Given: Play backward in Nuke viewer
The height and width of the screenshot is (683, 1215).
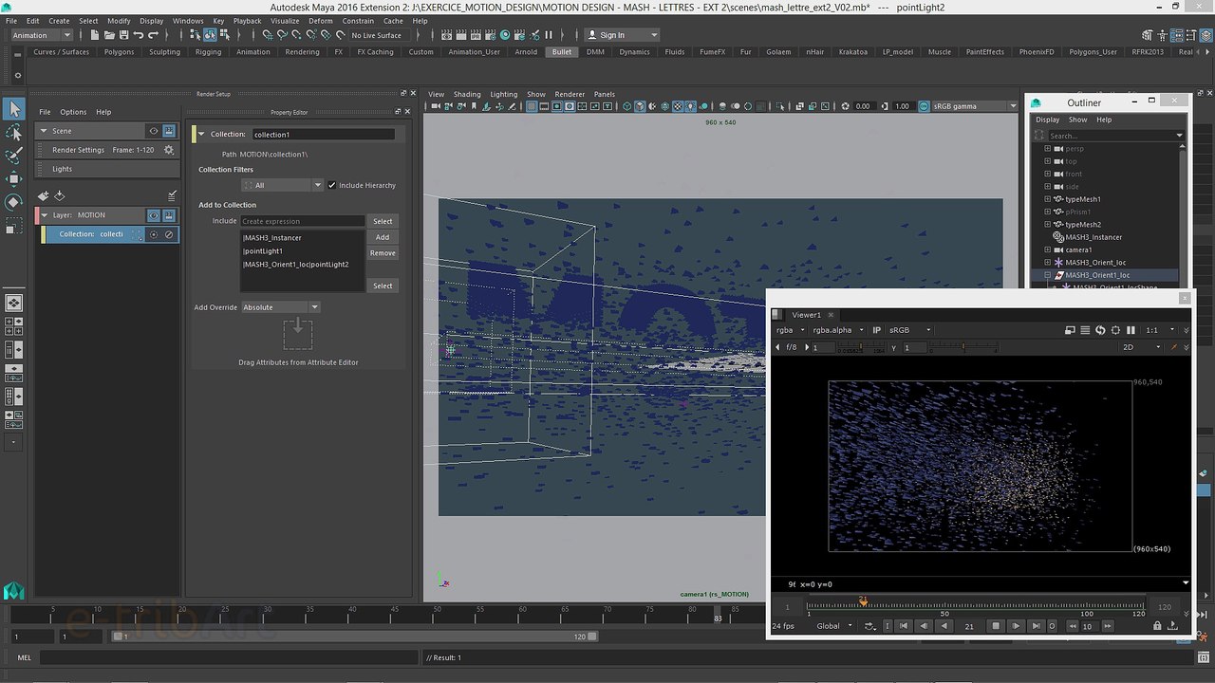Looking at the screenshot, I should coord(944,626).
